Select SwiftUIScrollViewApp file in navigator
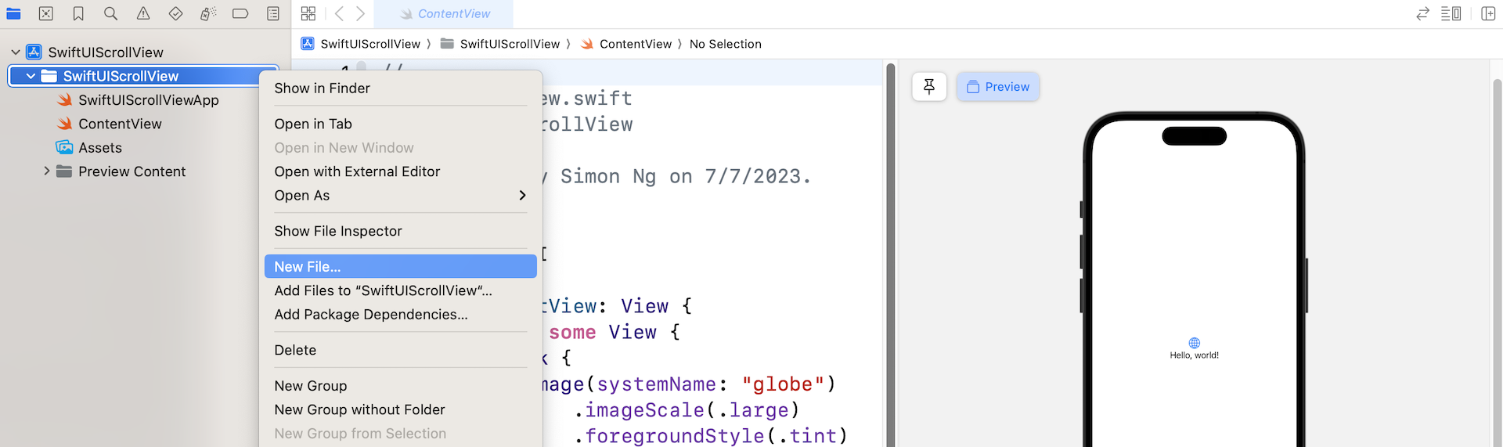Screen dimensions: 1503x447 click(138, 100)
